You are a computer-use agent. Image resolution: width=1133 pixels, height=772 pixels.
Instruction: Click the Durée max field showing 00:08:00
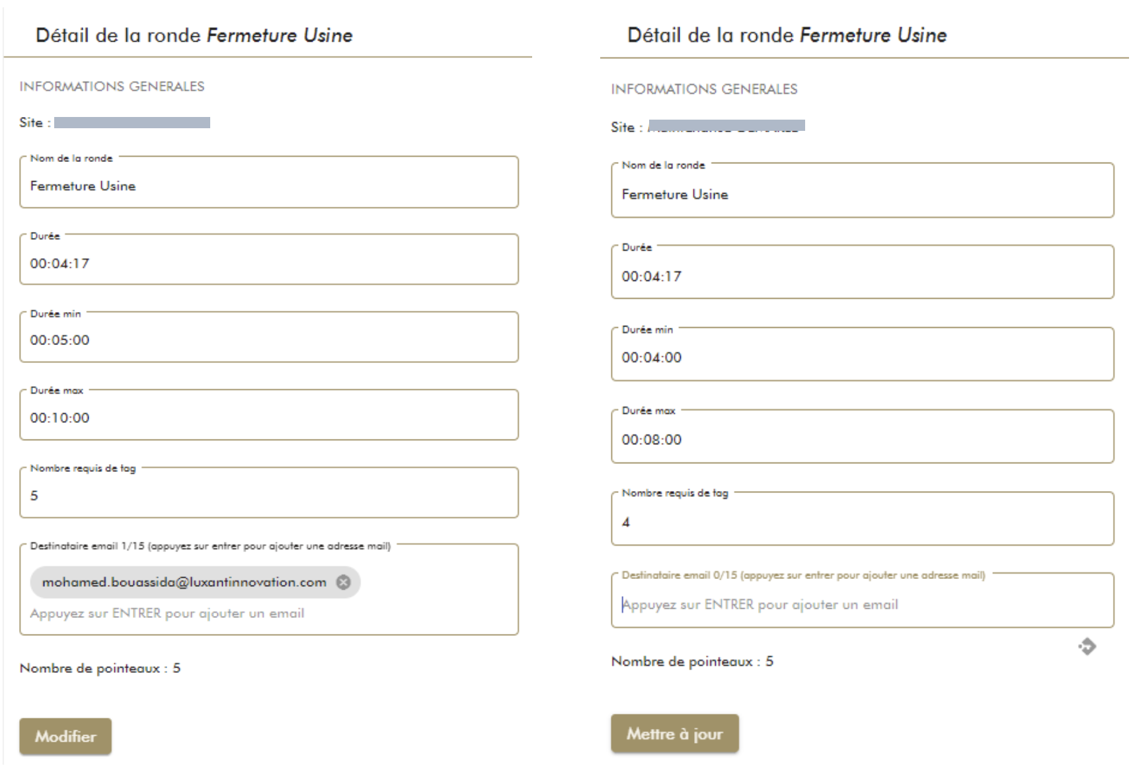(x=861, y=440)
